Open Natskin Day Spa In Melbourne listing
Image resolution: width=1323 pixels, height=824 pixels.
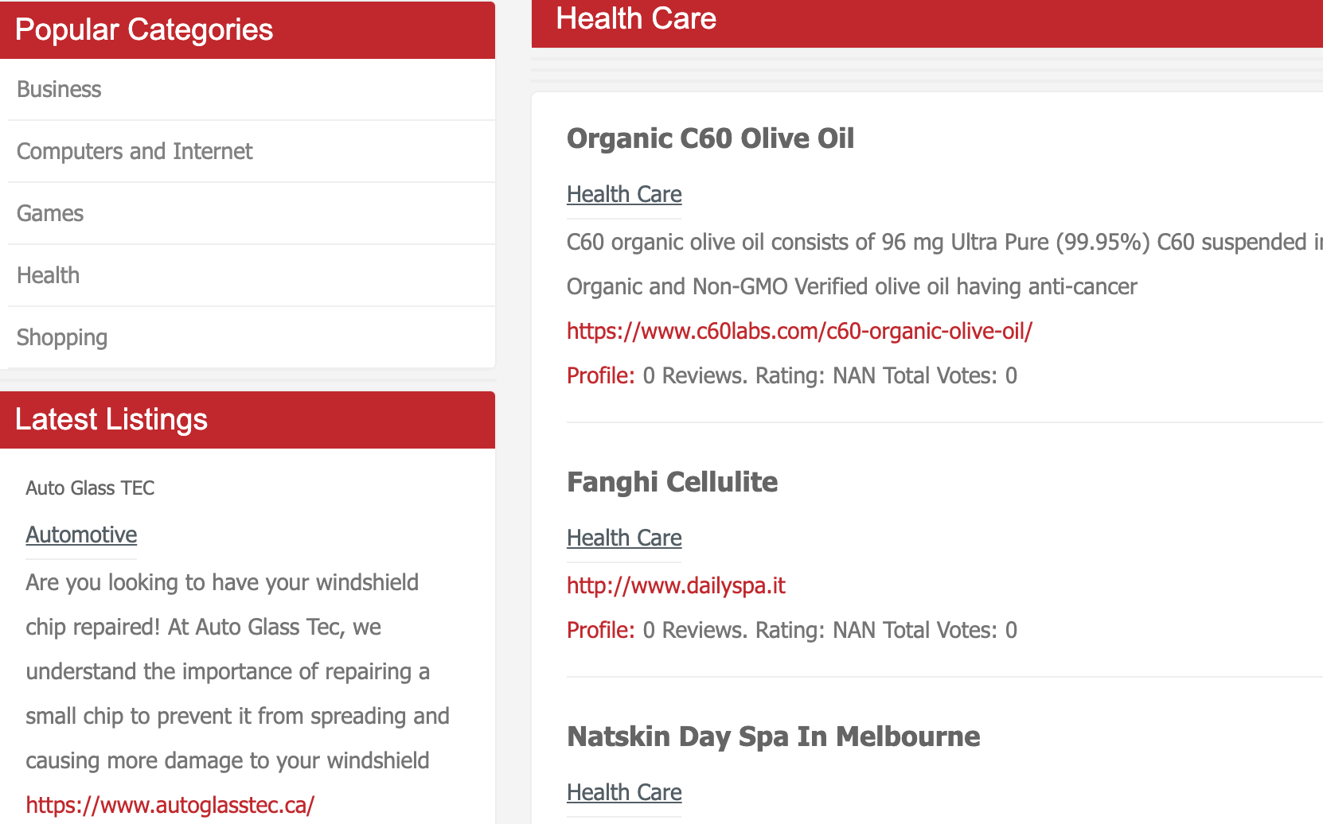[773, 737]
